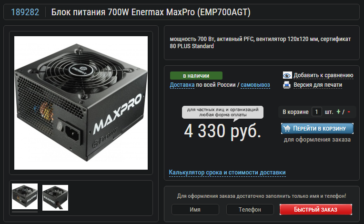Click the red Быстрый заказ button

(x=316, y=209)
